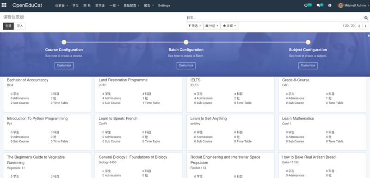Expand the 筛选 filter dropdown
This screenshot has height=178, width=370.
[194, 26]
